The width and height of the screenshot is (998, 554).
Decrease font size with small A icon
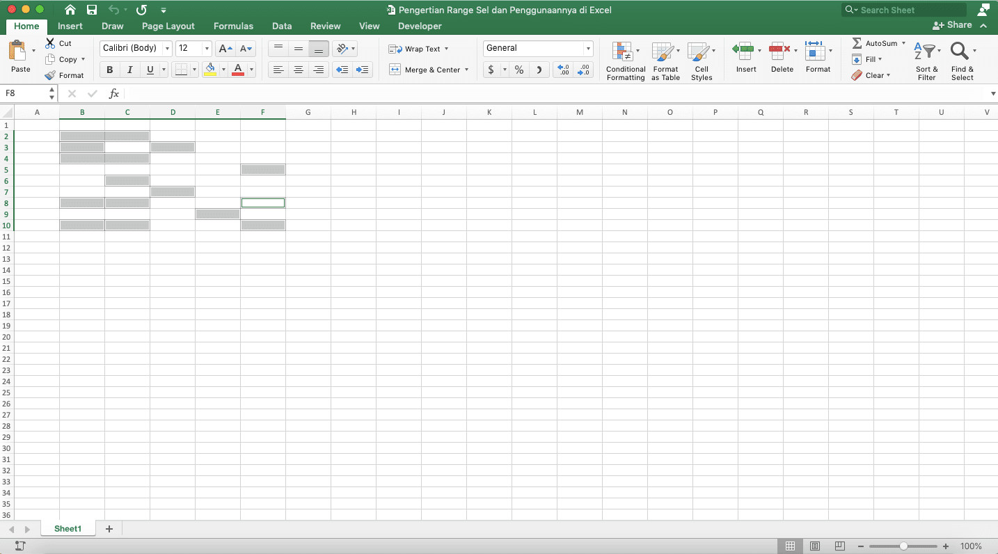tap(246, 49)
